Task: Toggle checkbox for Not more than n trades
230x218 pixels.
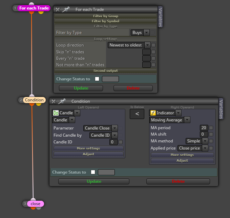Action: click(153, 65)
